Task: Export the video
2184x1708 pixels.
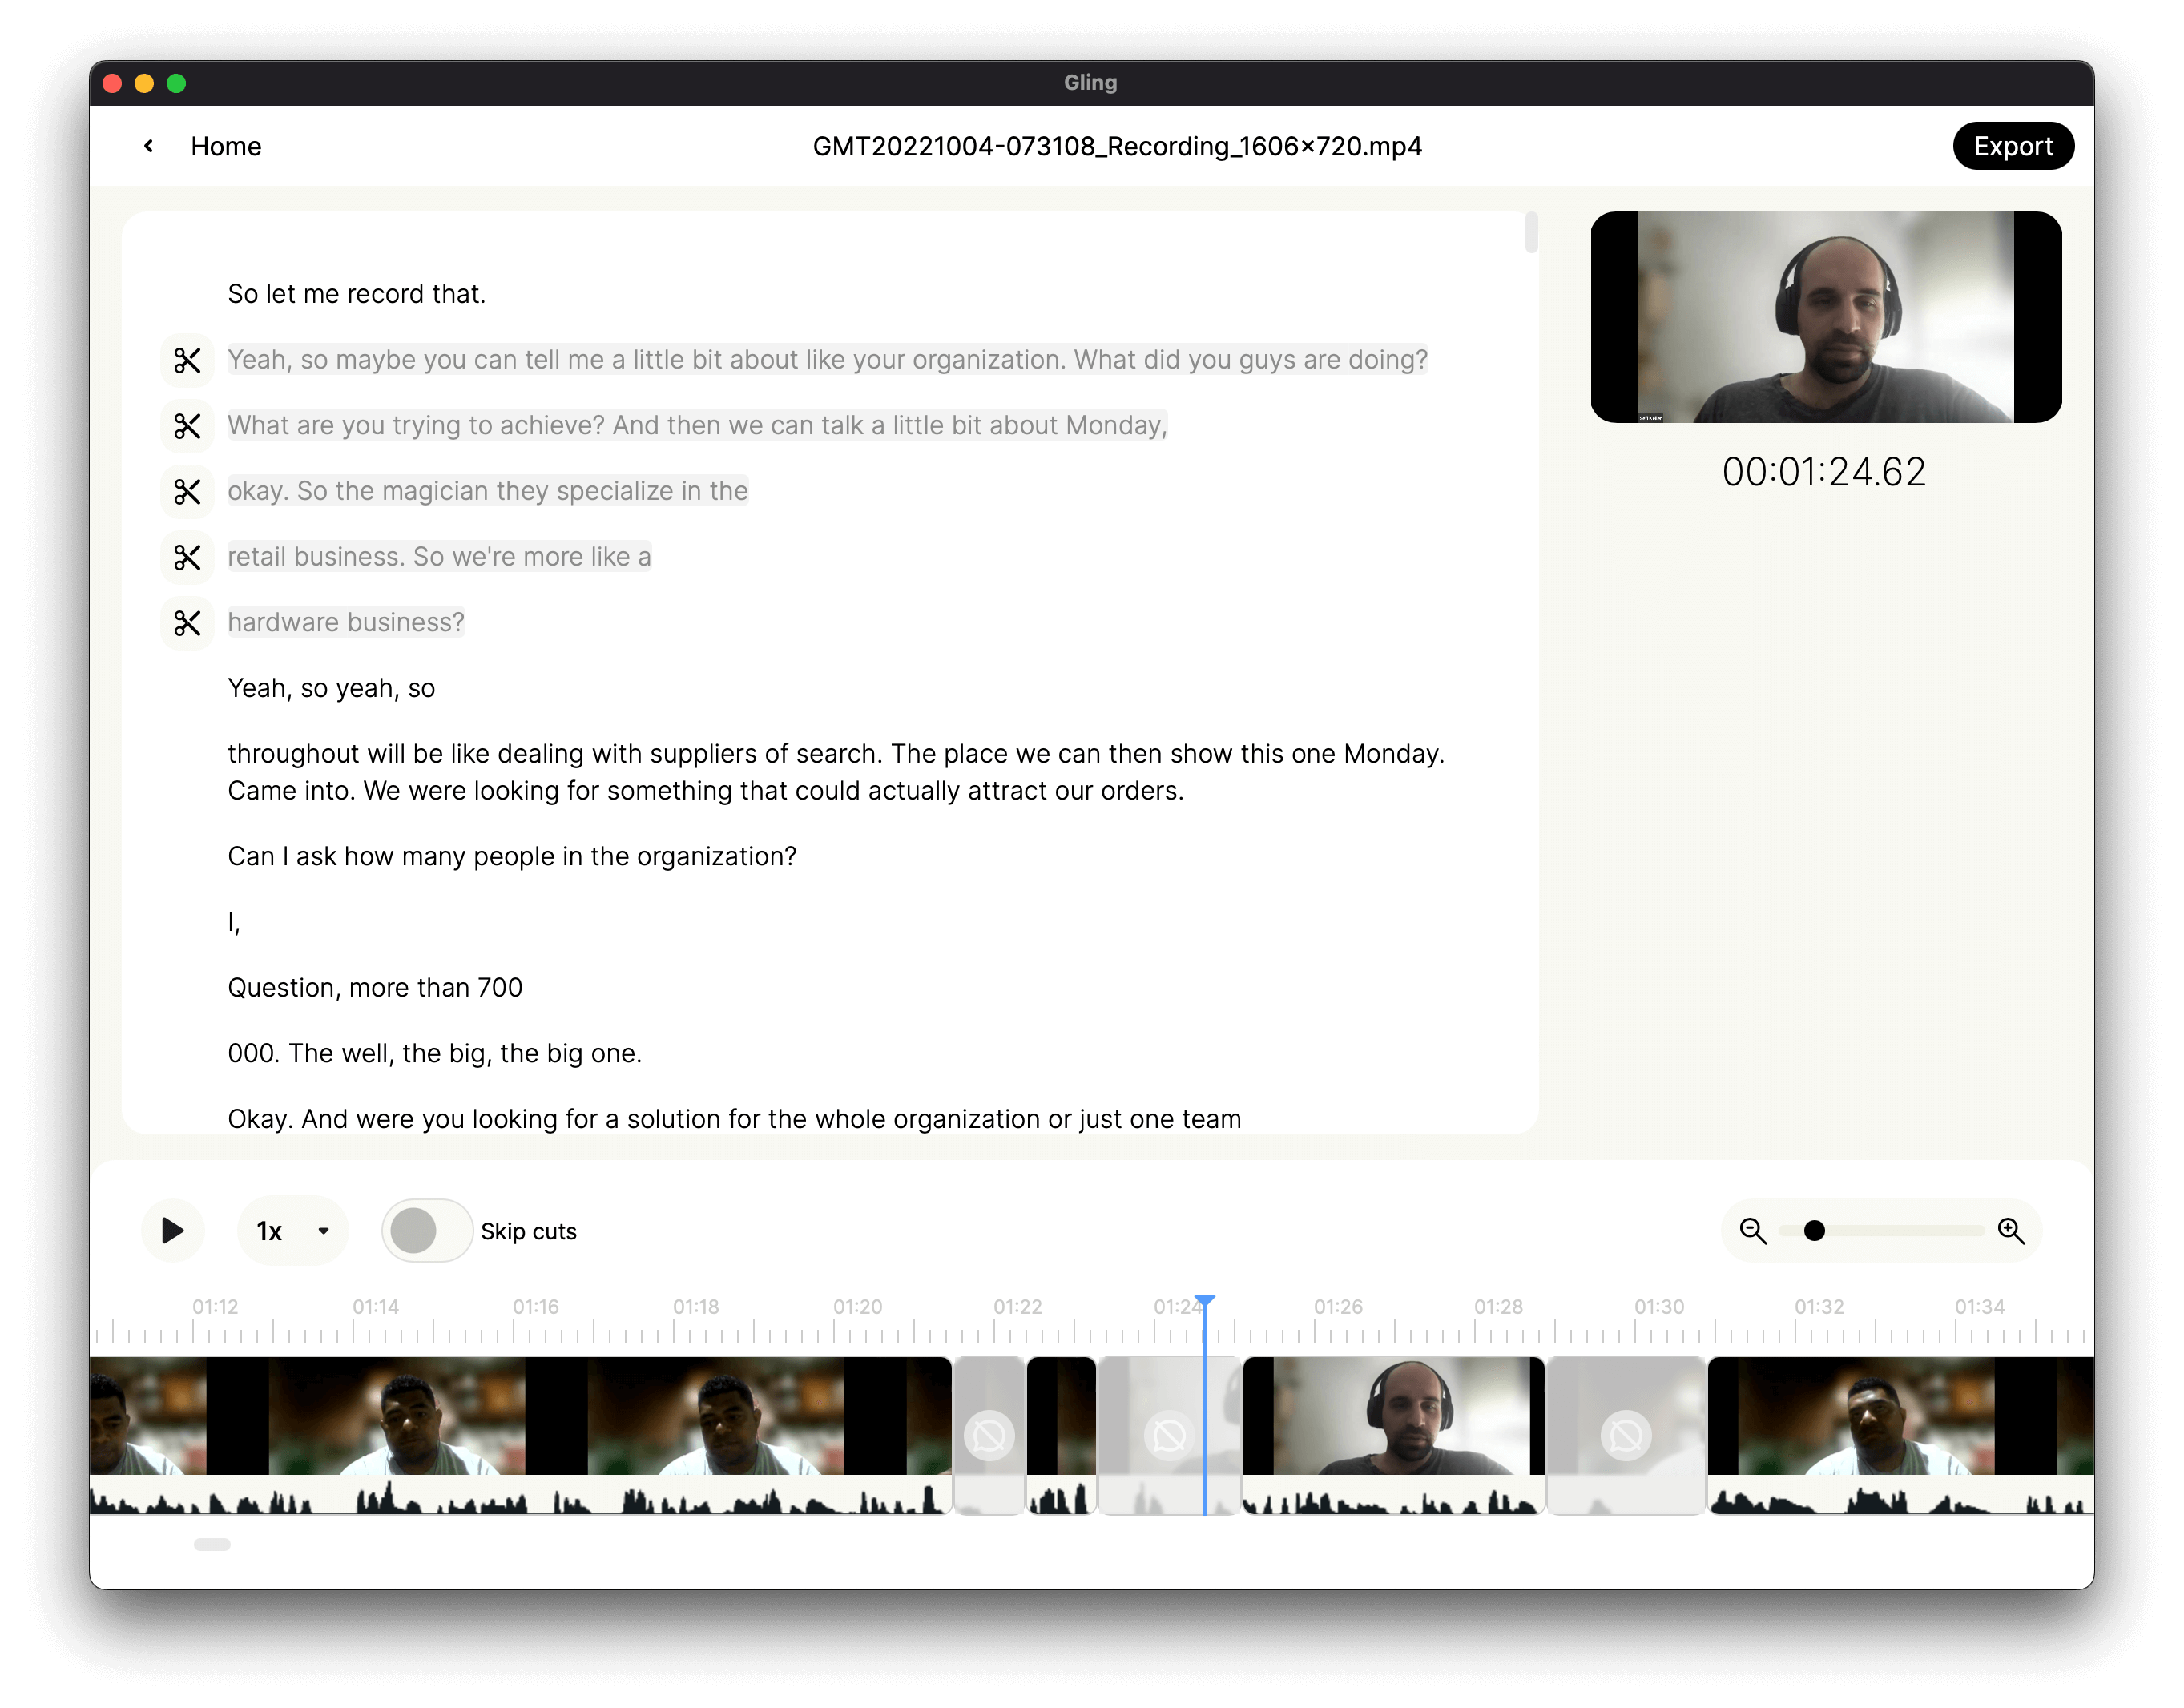Action: [2012, 146]
